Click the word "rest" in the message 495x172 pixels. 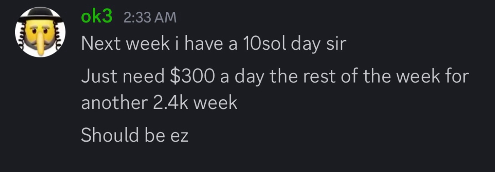point(320,77)
